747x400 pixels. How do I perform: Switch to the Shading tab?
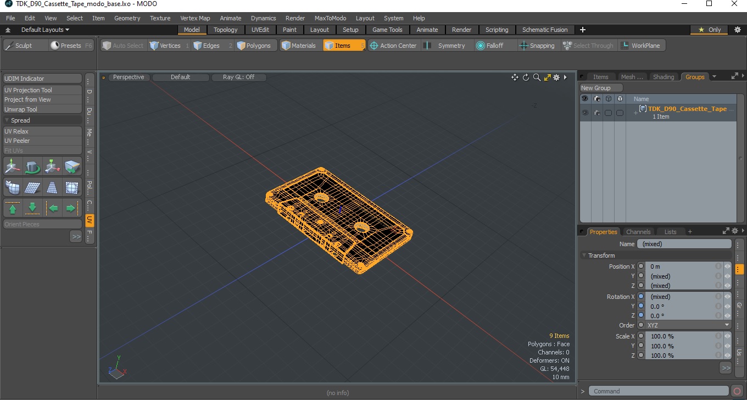pos(664,77)
